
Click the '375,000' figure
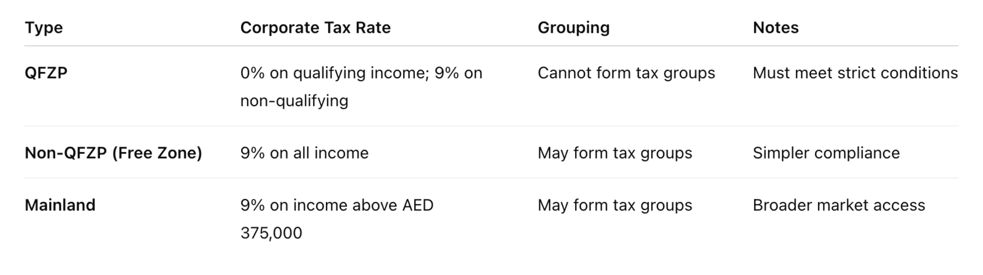tap(271, 233)
